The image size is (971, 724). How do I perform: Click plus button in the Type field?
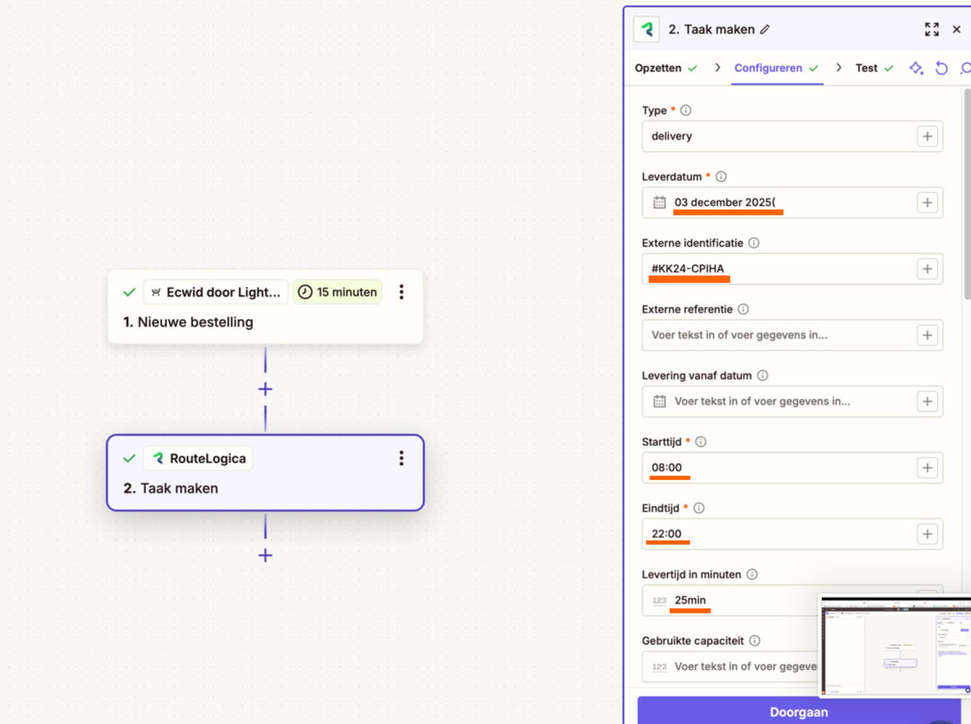[x=927, y=137]
